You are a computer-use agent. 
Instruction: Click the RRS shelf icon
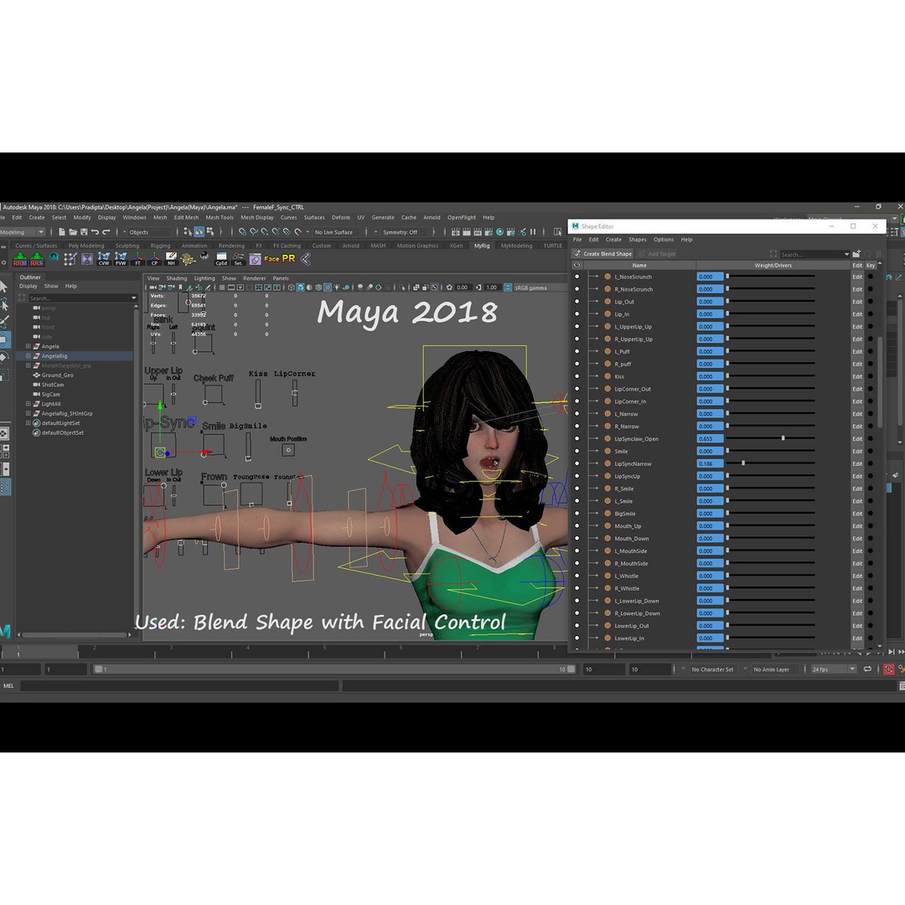(37, 259)
